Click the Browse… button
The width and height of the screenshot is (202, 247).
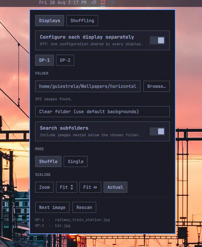pos(157,86)
